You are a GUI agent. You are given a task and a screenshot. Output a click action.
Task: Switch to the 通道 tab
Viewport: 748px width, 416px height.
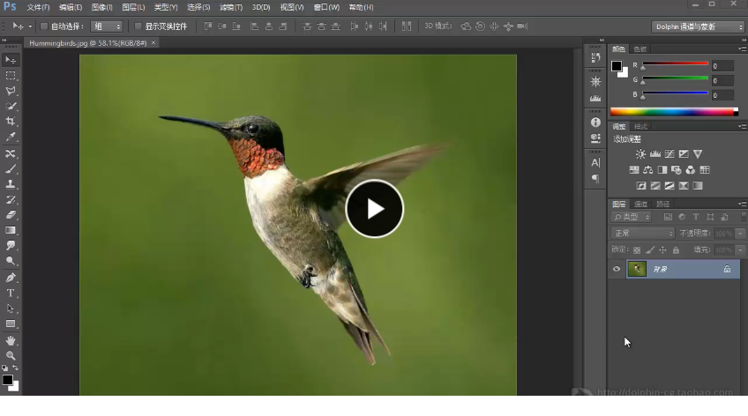[640, 204]
